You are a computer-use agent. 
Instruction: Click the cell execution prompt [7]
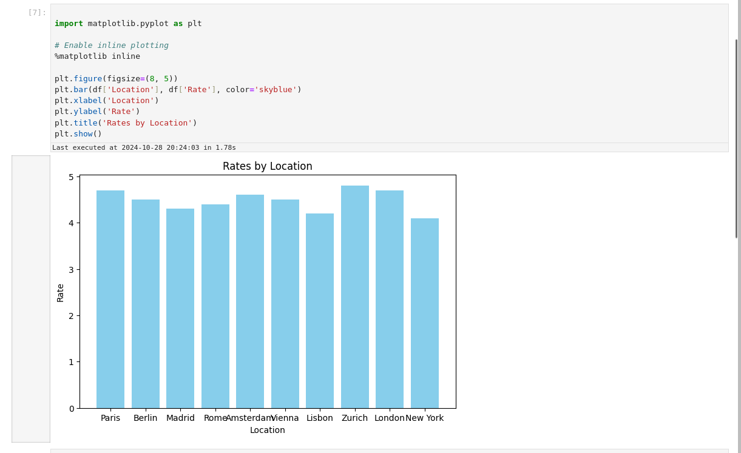36,13
